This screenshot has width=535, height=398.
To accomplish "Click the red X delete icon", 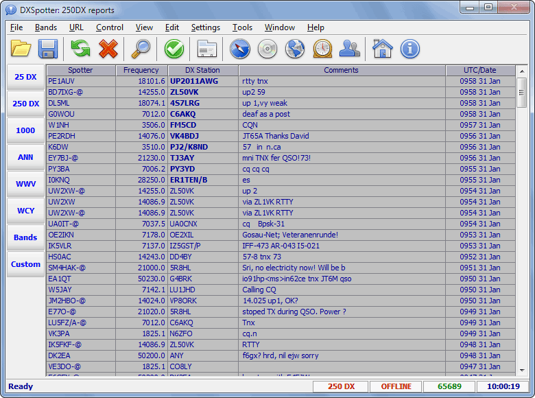I will (x=108, y=49).
